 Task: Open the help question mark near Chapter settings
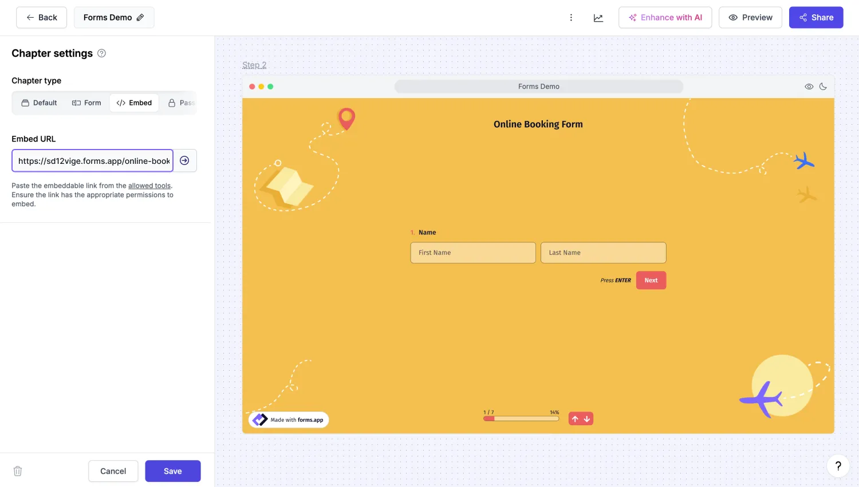pyautogui.click(x=101, y=53)
